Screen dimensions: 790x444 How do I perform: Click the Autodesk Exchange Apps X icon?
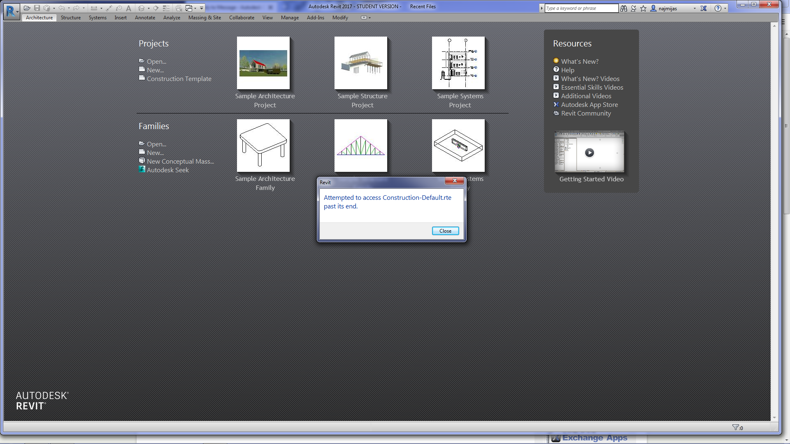pyautogui.click(x=704, y=8)
